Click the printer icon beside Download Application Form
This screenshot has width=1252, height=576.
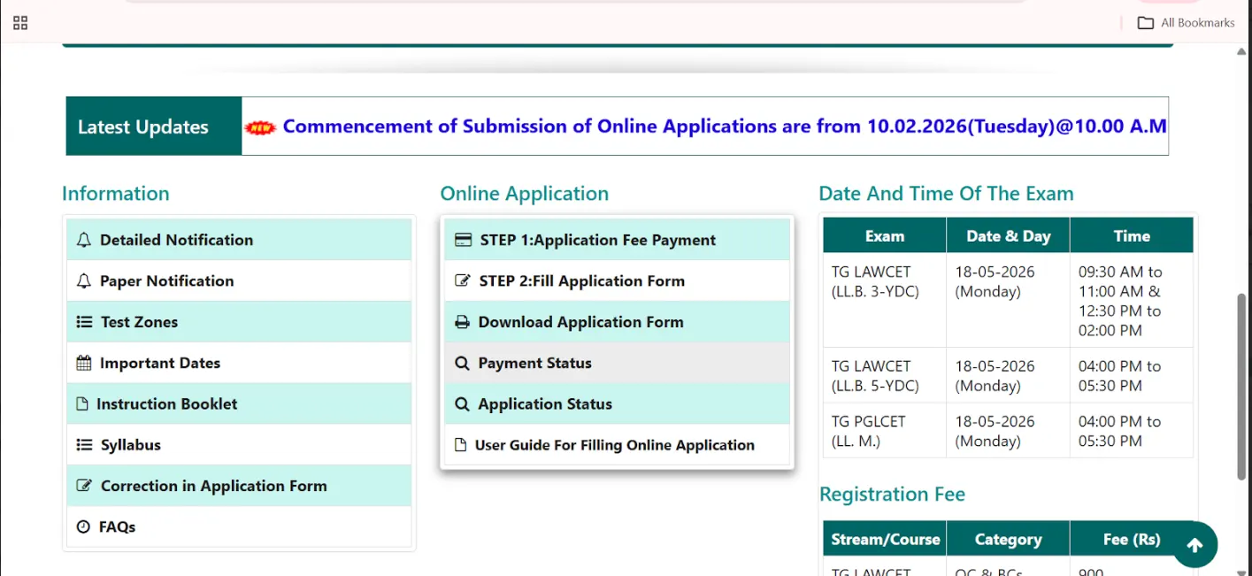[x=463, y=322]
